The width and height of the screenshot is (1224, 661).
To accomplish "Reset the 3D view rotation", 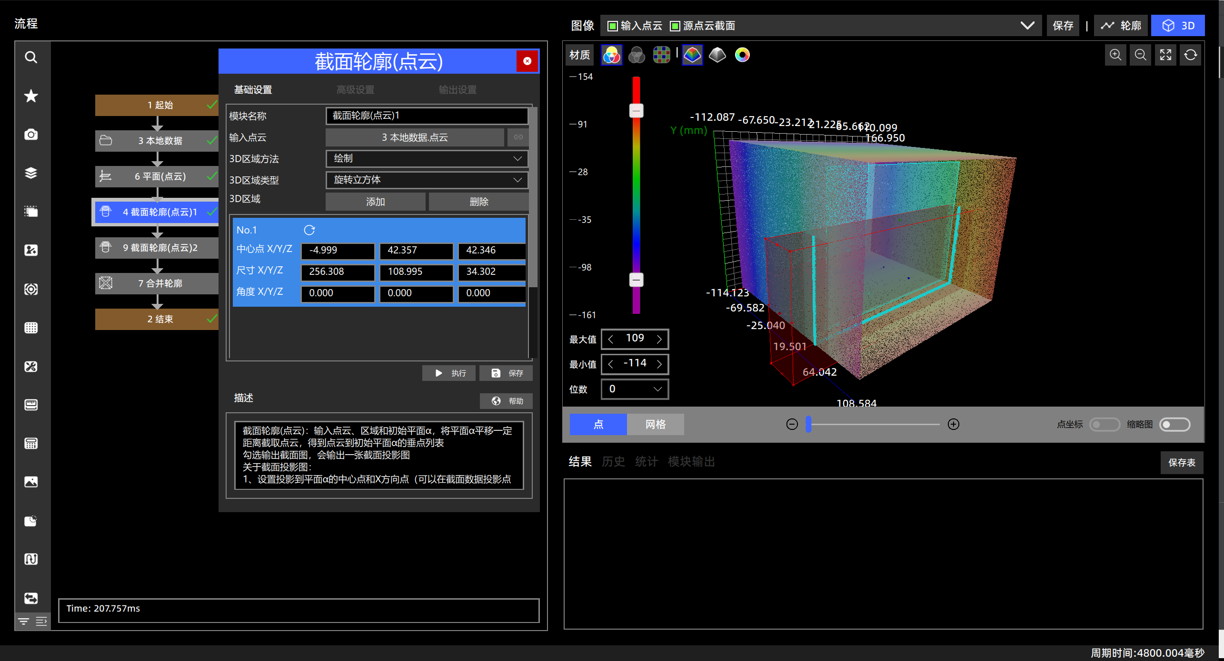I will [x=1191, y=55].
